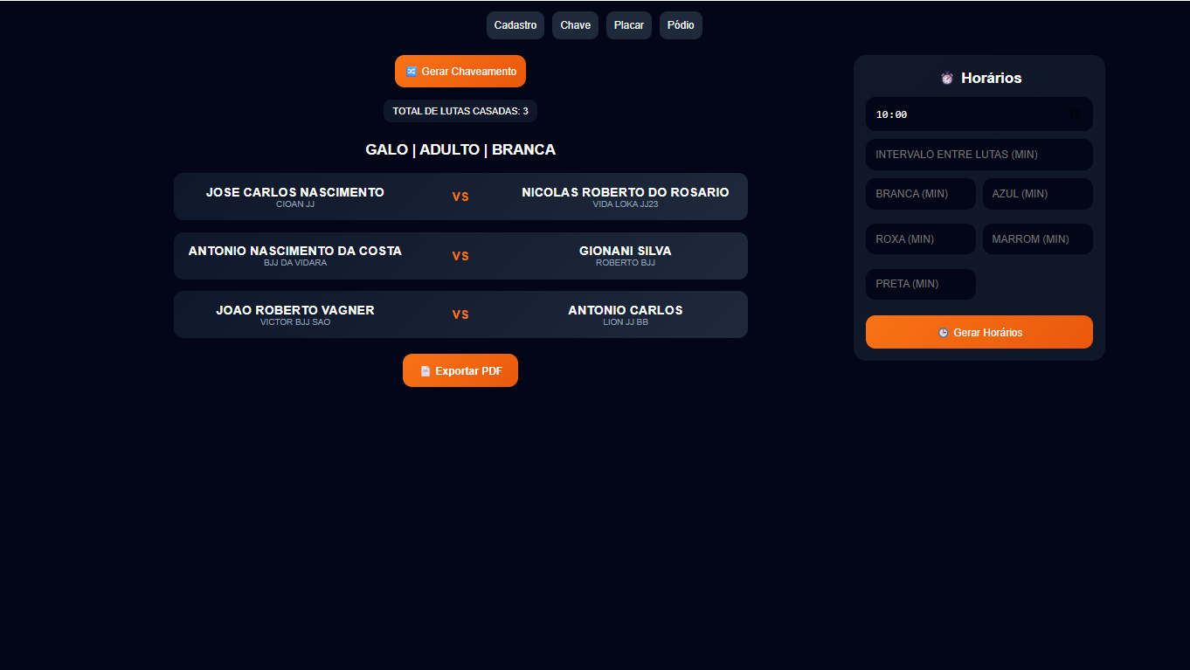Switch to the Cadastro tab
This screenshot has width=1190, height=670.
point(515,25)
